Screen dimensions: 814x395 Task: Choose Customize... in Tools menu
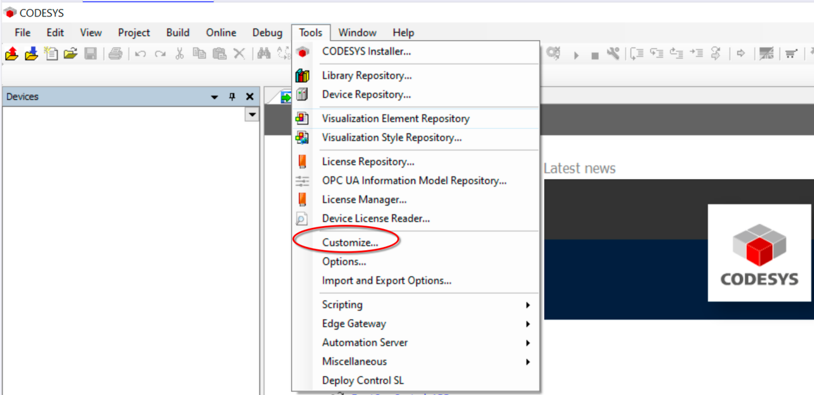coord(416,243)
